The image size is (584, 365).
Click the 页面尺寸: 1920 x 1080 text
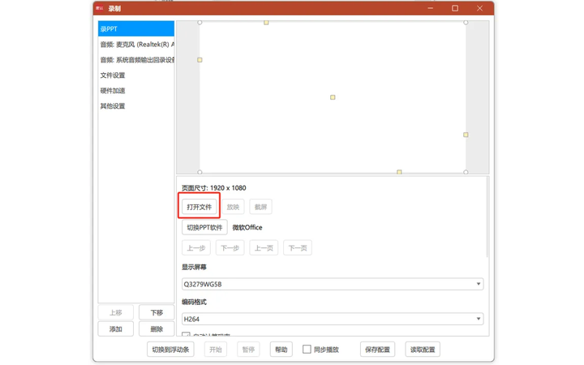coord(214,187)
